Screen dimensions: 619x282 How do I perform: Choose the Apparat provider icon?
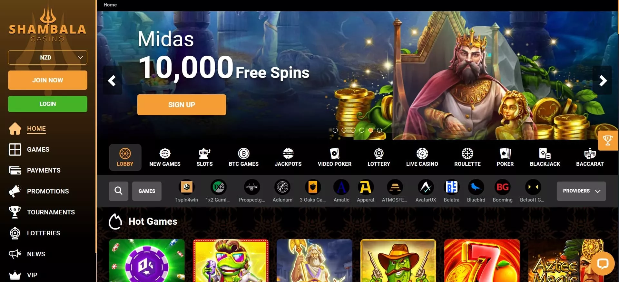click(x=366, y=187)
